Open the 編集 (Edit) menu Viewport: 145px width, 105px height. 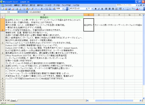17,5
